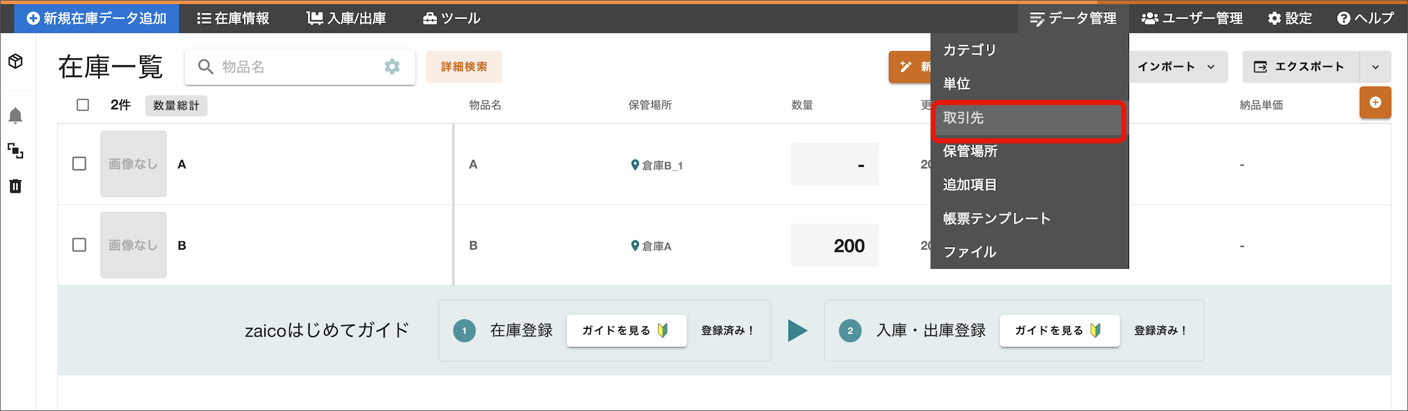
Task: Click the location pin icon next to 倉庫A
Action: (x=634, y=245)
